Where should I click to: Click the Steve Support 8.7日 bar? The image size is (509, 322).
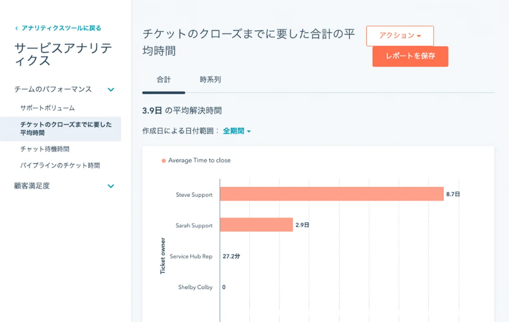point(332,194)
